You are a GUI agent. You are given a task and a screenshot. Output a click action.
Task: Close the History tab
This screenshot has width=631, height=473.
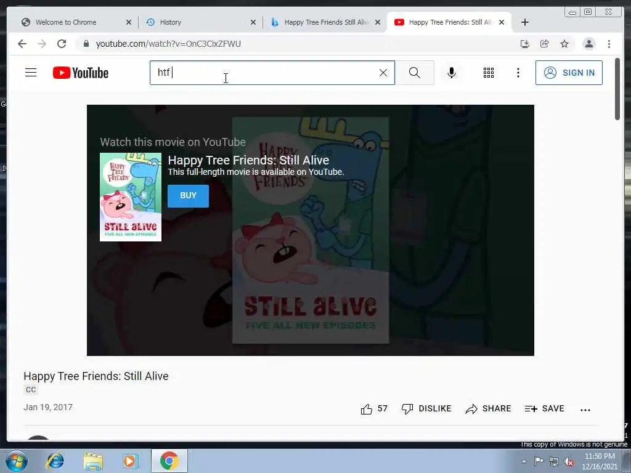point(253,23)
